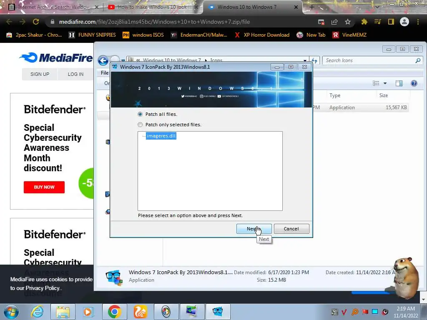Open Chrome three-dot menu
427x320 pixels.
pyautogui.click(x=418, y=22)
